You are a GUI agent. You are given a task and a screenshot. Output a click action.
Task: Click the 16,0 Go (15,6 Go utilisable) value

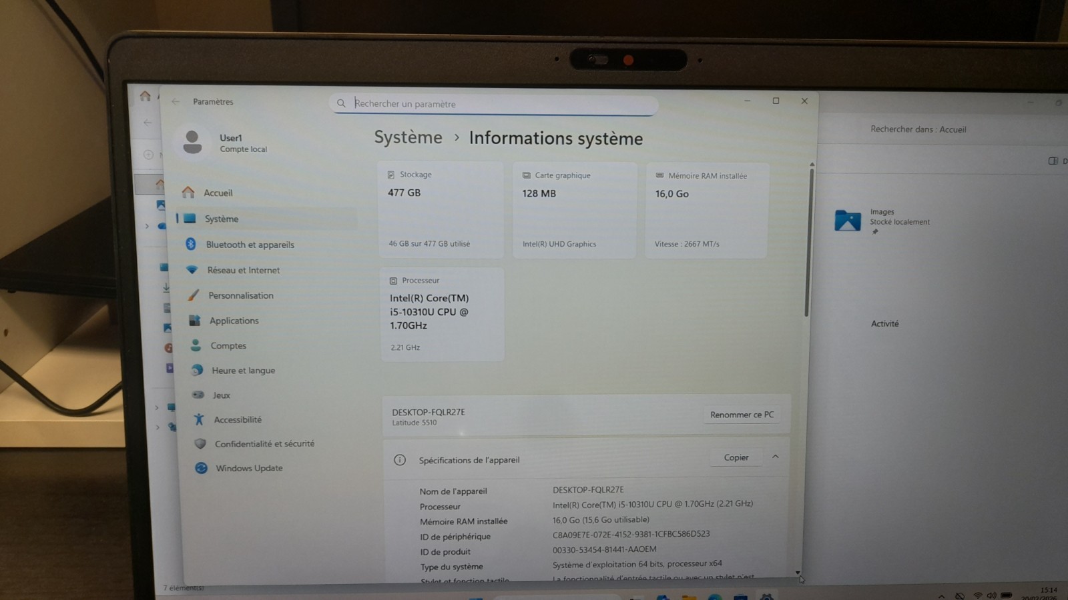point(601,519)
